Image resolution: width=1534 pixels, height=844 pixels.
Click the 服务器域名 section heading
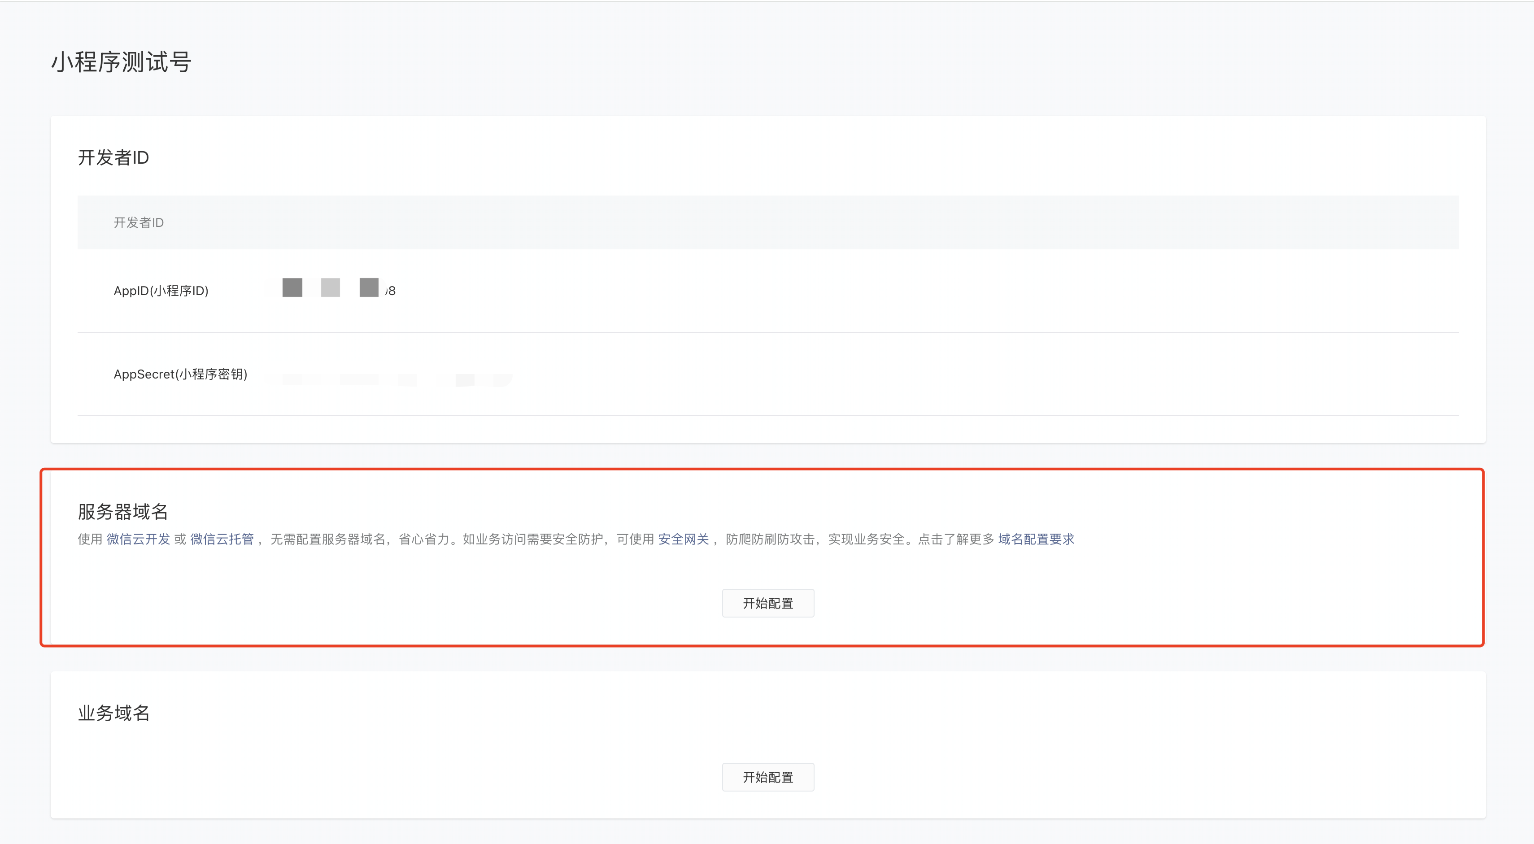122,512
